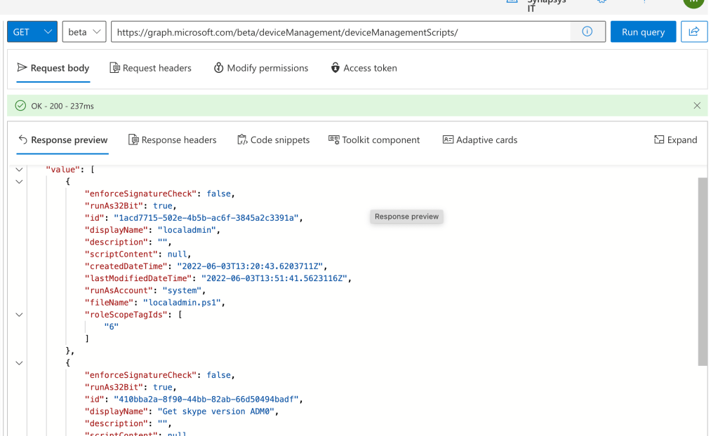Switch to the Request headers tab
Viewport: 718px width, 436px height.
point(150,68)
